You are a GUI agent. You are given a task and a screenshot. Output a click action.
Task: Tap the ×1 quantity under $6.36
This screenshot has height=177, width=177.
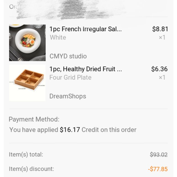[x=162, y=77]
